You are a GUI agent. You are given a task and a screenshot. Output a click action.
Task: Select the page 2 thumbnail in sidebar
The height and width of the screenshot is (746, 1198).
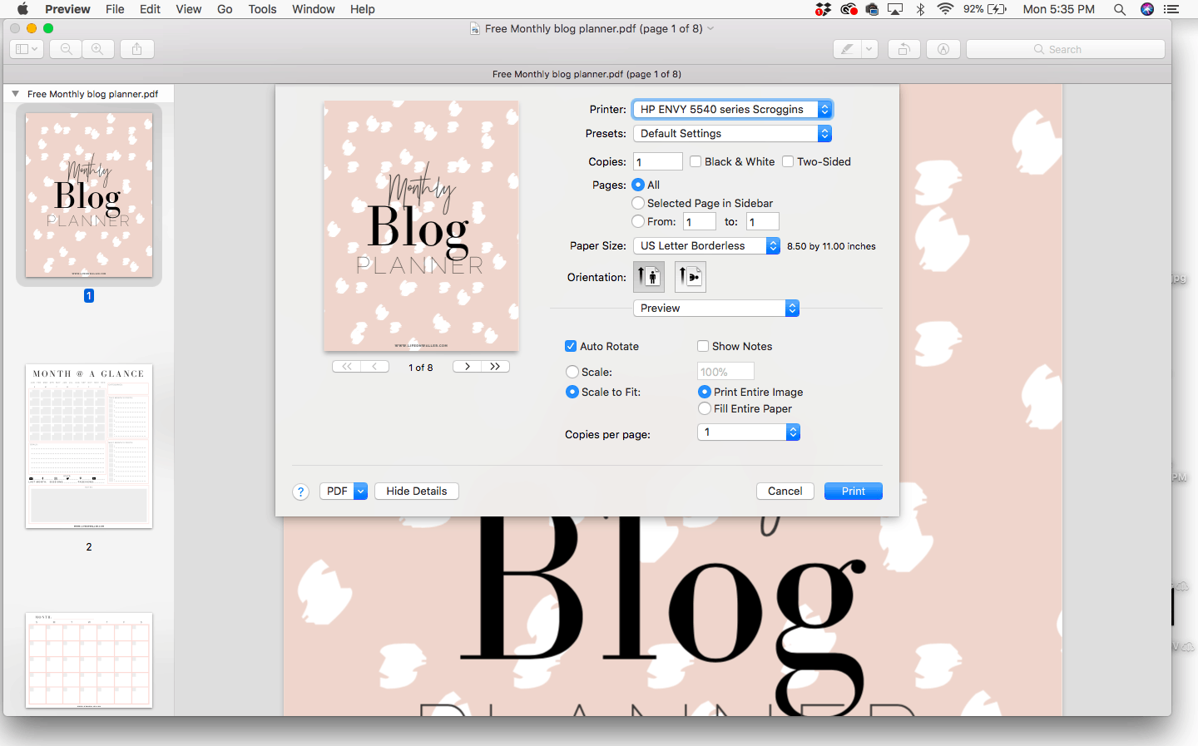(89, 447)
